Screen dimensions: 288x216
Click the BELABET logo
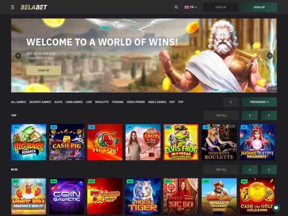(x=34, y=7)
